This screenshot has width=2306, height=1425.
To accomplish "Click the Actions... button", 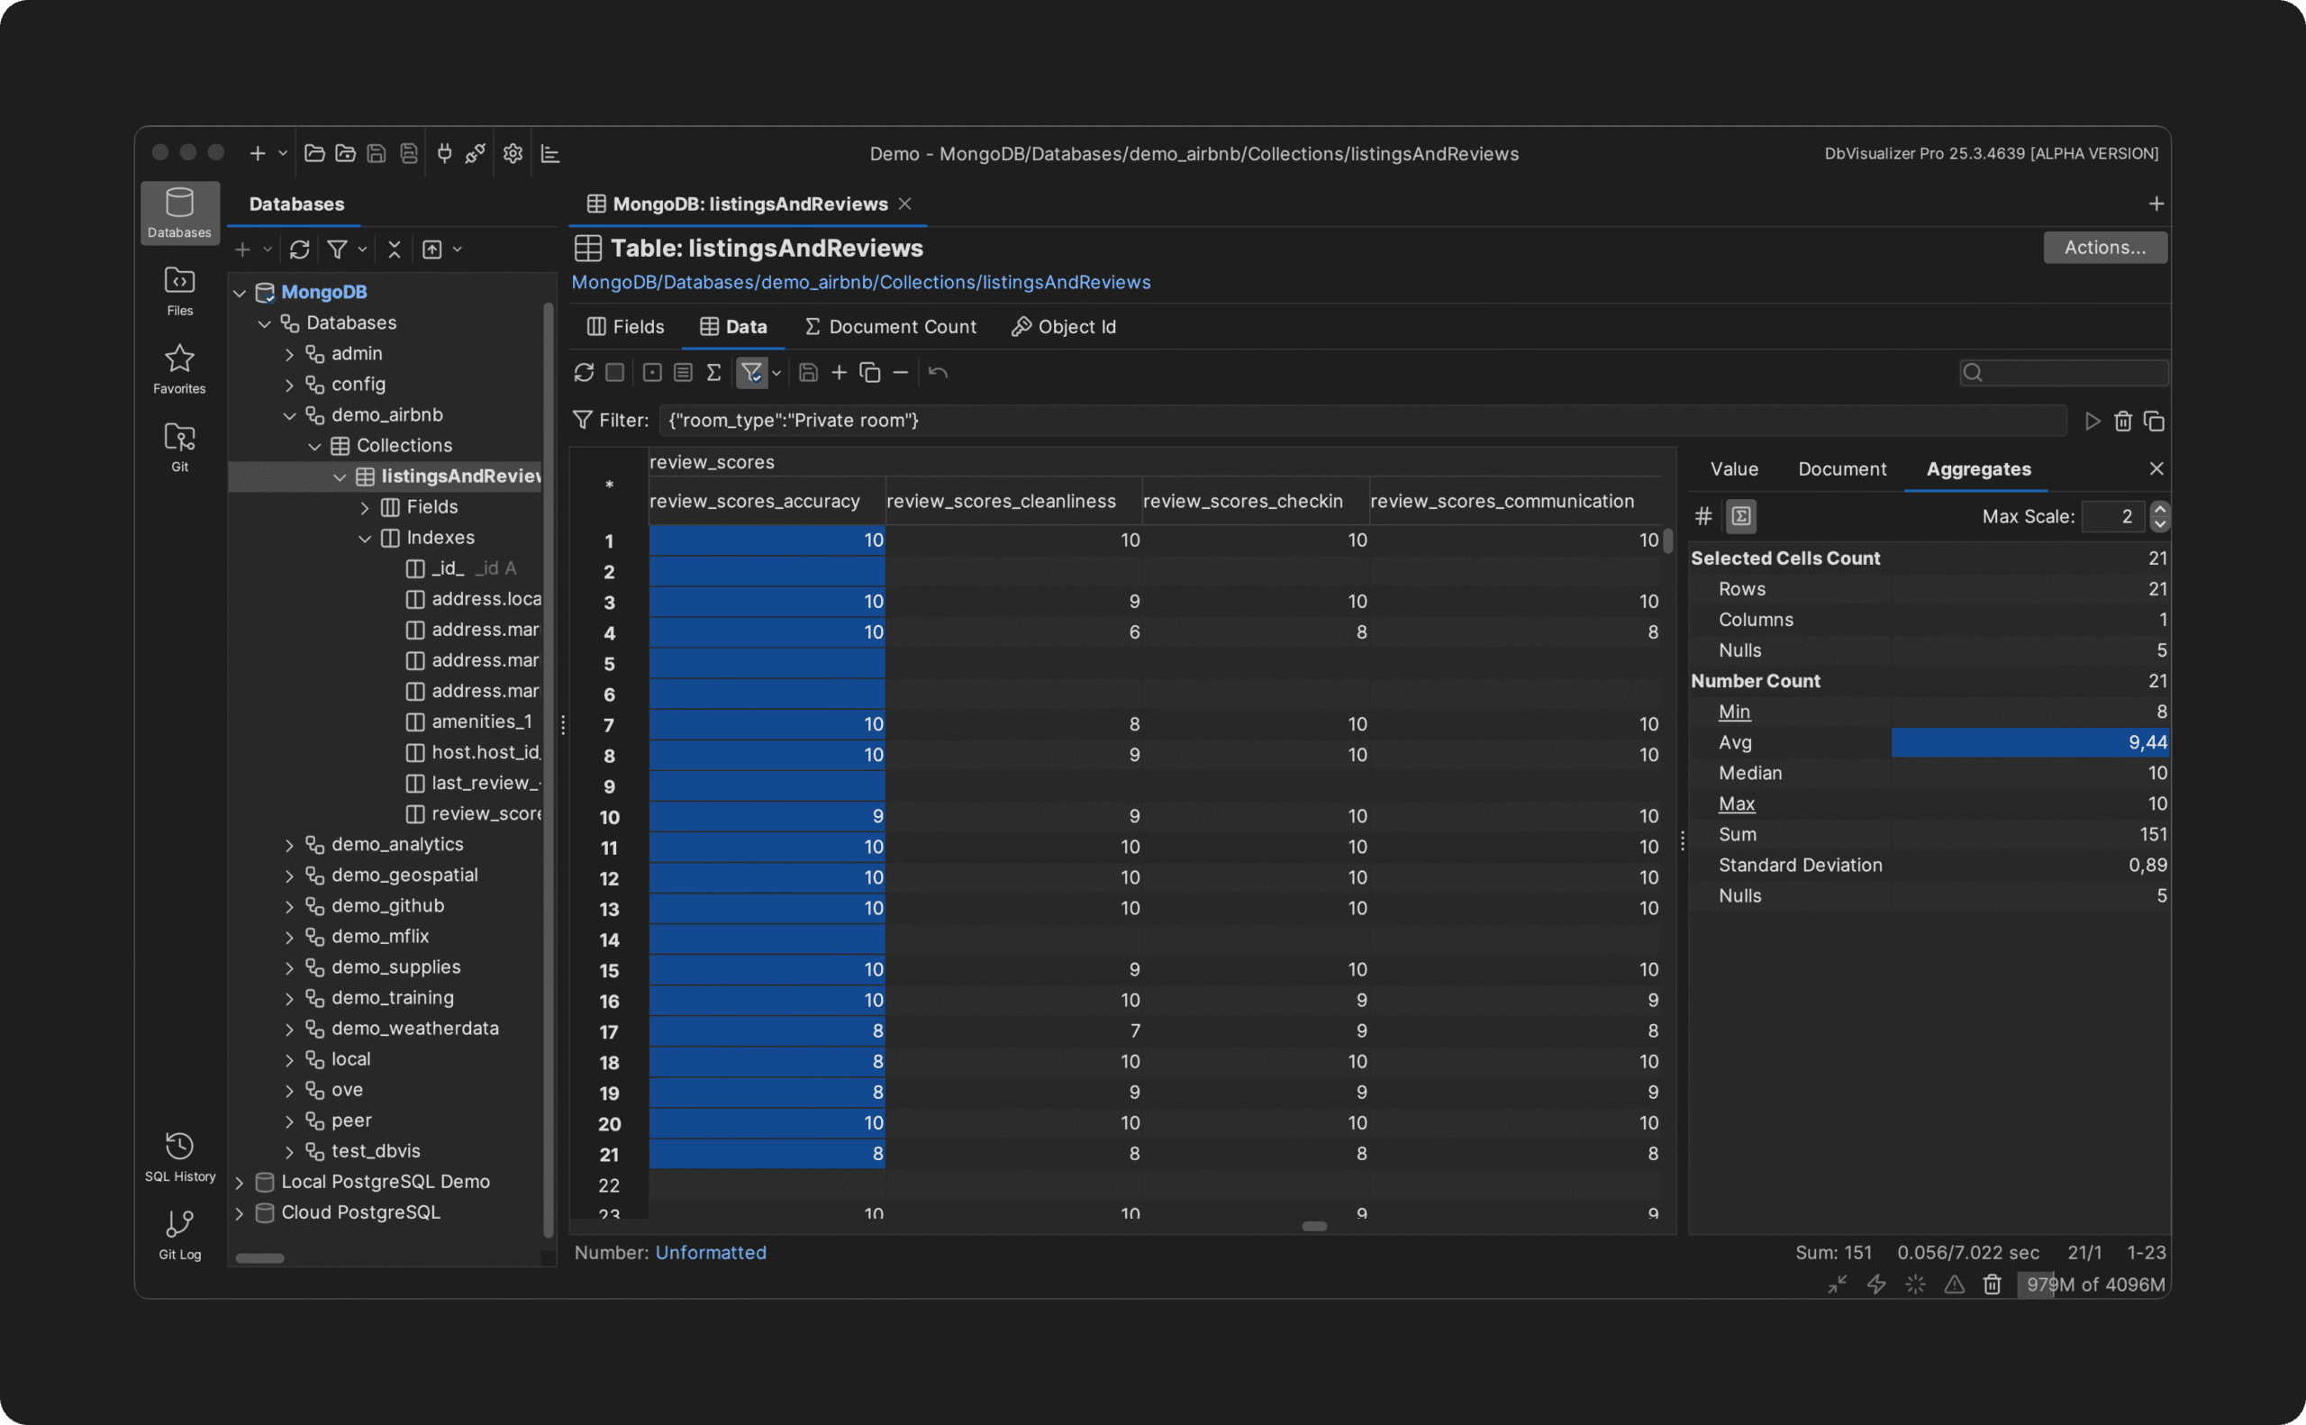I will 2104,248.
